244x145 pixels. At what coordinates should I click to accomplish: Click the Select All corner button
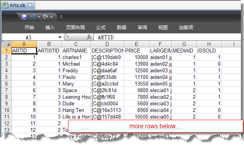pos(7,44)
